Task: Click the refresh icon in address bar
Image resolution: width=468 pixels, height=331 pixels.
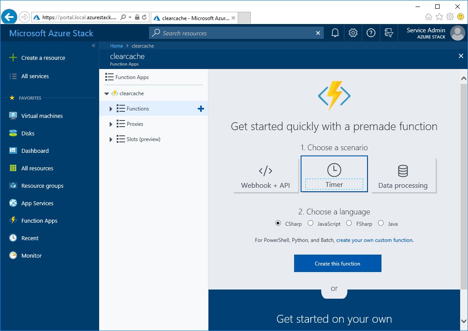Action: (x=144, y=17)
